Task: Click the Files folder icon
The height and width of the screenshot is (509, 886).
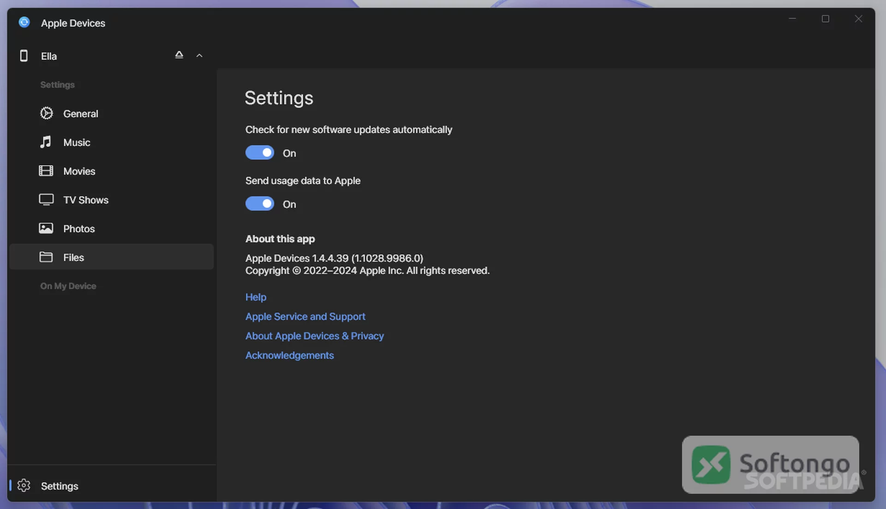Action: click(x=46, y=257)
